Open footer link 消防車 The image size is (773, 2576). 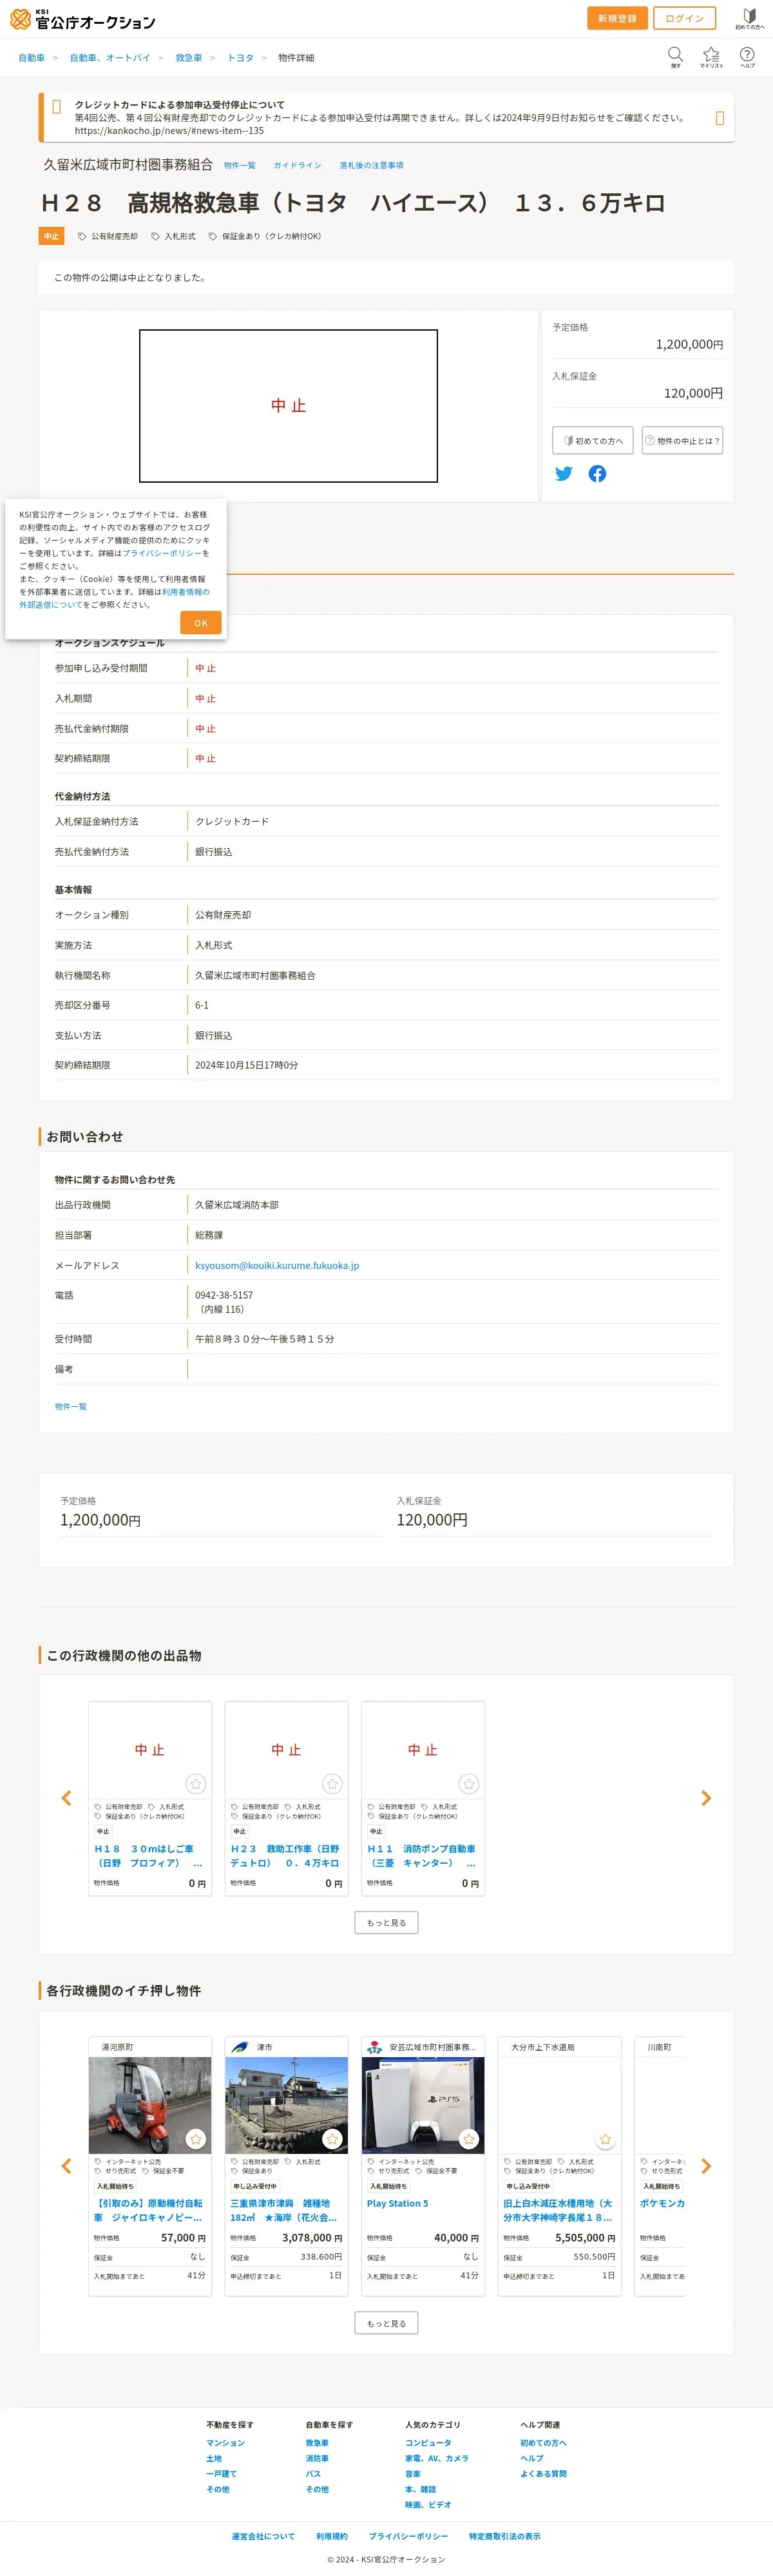(x=317, y=2458)
